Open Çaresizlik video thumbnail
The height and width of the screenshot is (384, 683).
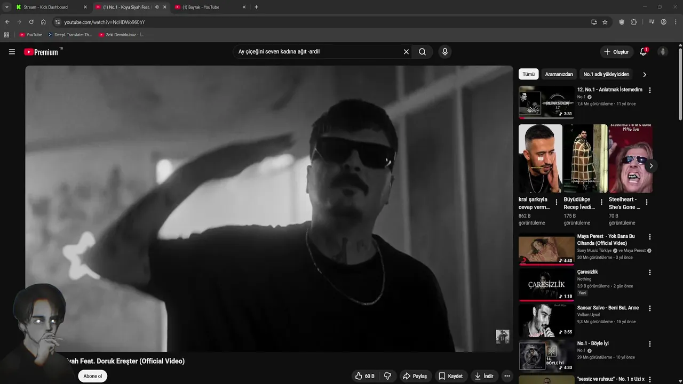tap(546, 284)
